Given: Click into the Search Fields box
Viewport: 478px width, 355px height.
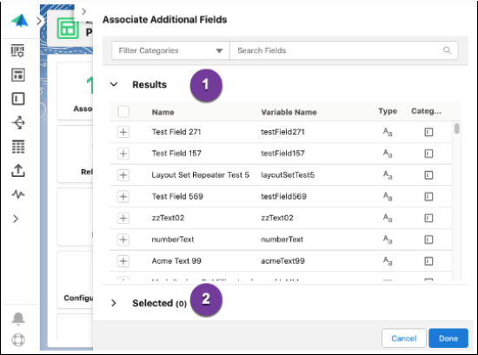Looking at the screenshot, I should point(343,50).
